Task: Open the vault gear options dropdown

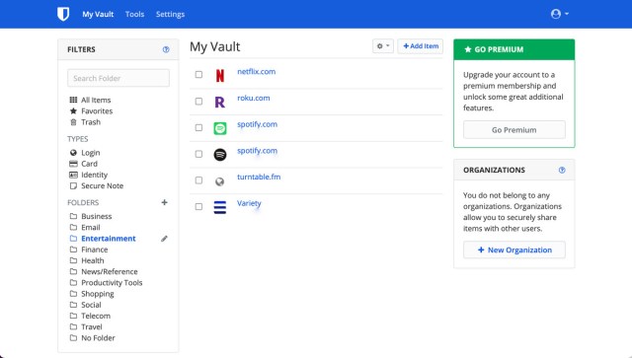Action: point(383,46)
